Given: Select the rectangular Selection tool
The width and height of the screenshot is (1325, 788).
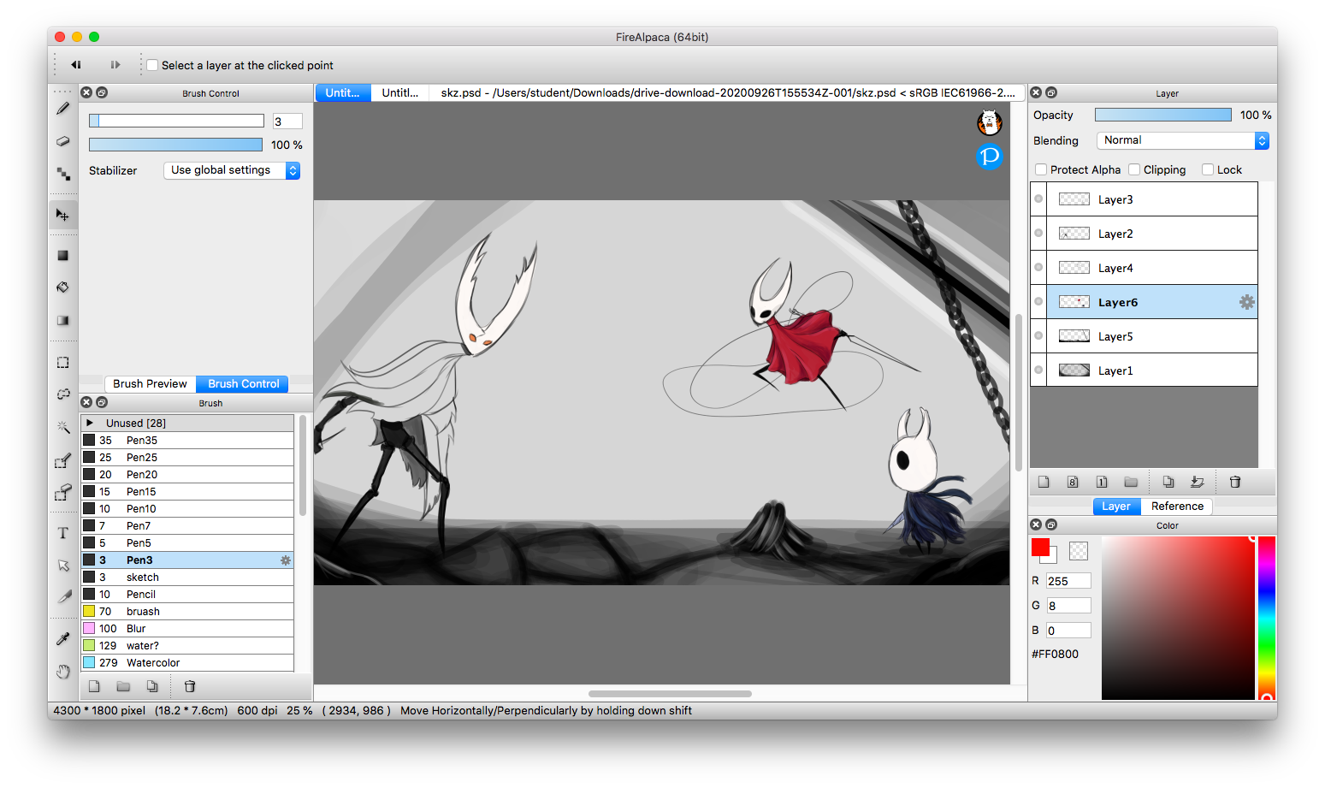Looking at the screenshot, I should [x=62, y=363].
